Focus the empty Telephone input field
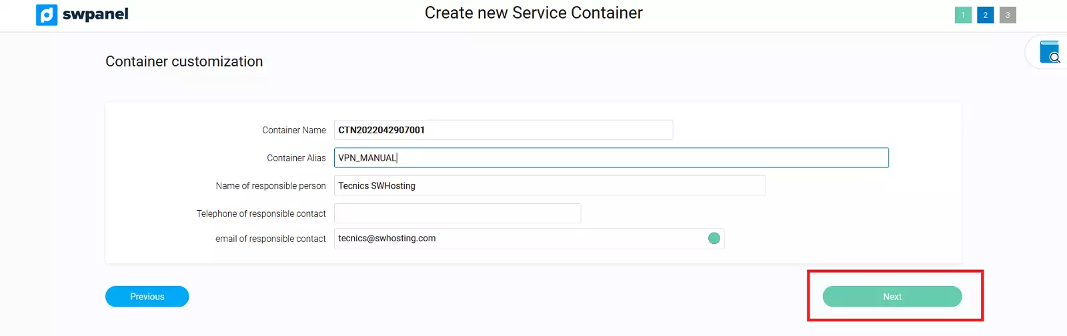The width and height of the screenshot is (1067, 336). [457, 213]
